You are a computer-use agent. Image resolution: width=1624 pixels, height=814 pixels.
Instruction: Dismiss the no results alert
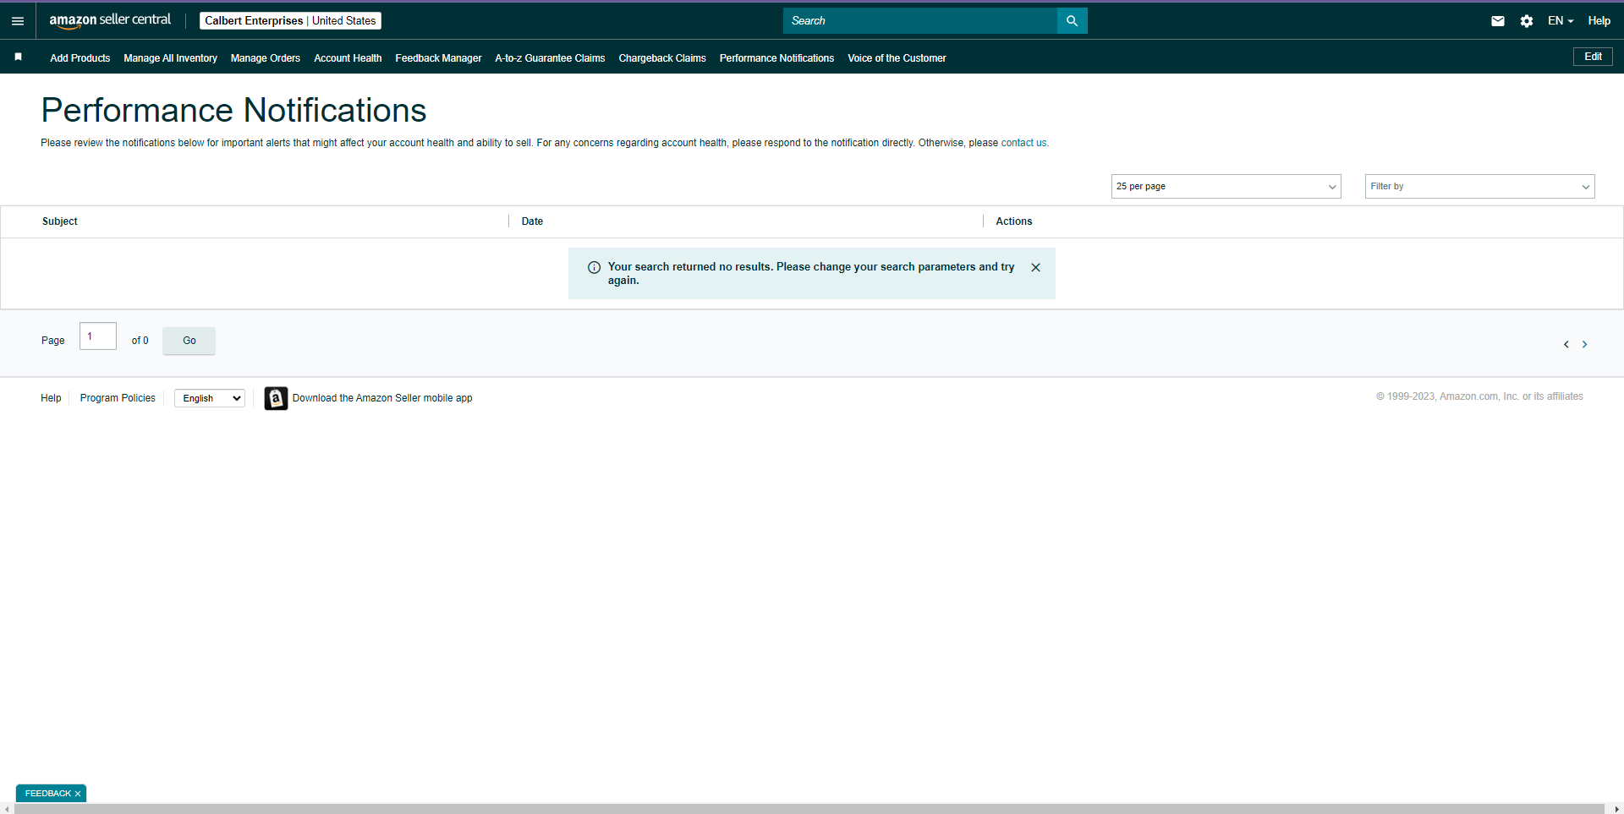pos(1035,267)
